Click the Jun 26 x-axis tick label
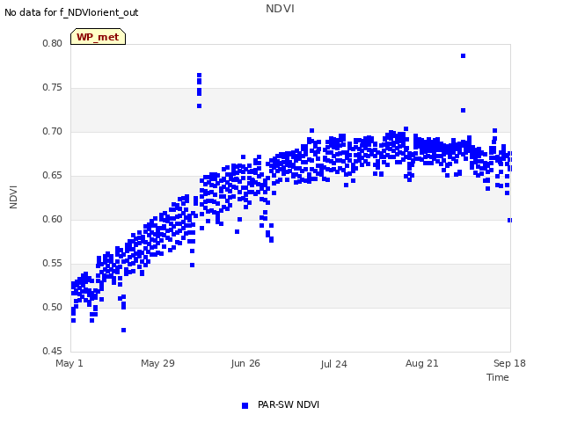This screenshot has height=422, width=563. pos(245,363)
